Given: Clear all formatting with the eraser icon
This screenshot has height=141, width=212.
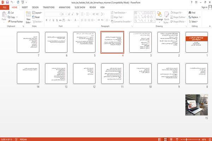Looking at the screenshot, I should pyautogui.click(x=77, y=14).
